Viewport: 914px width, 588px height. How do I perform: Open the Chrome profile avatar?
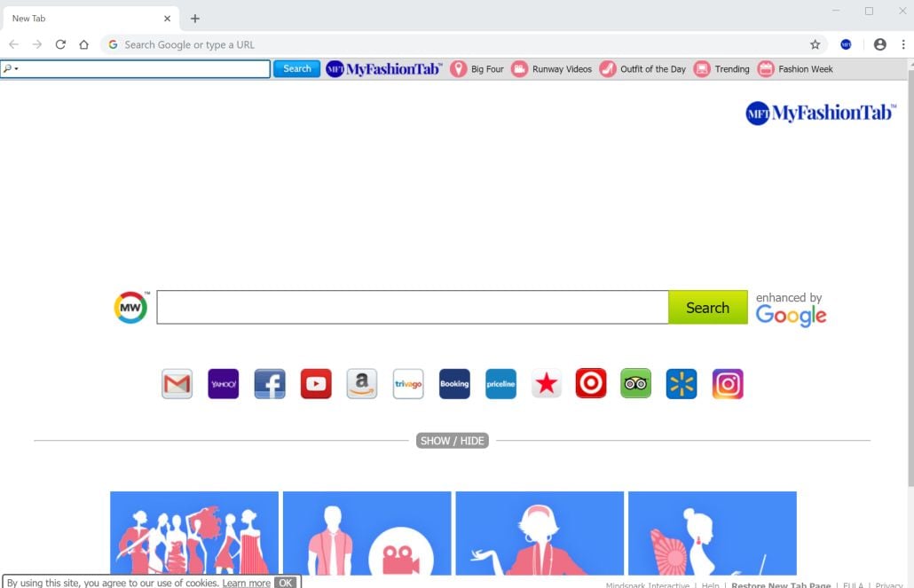pos(879,44)
